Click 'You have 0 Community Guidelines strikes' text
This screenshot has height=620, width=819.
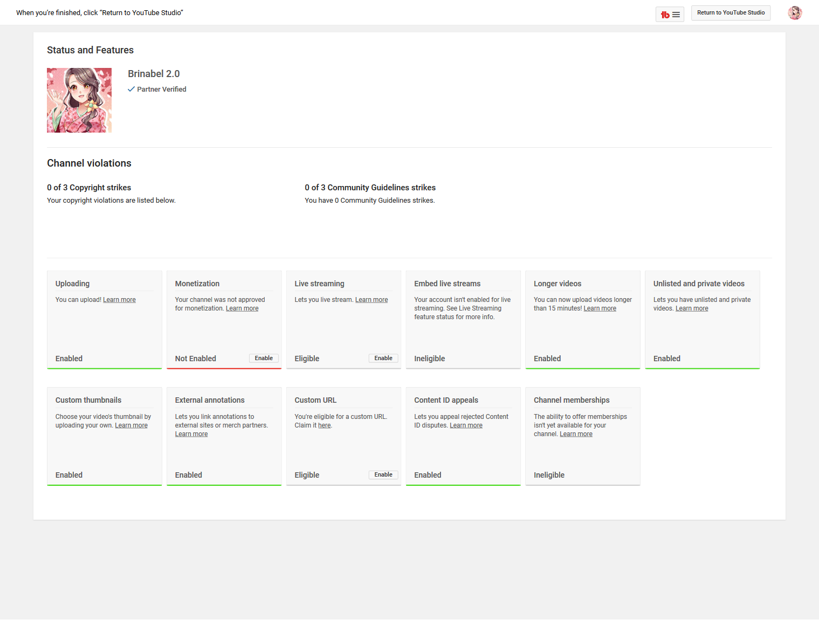coord(369,201)
